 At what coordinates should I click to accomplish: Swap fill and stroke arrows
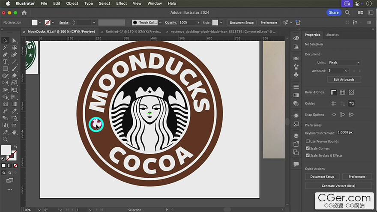[15, 147]
